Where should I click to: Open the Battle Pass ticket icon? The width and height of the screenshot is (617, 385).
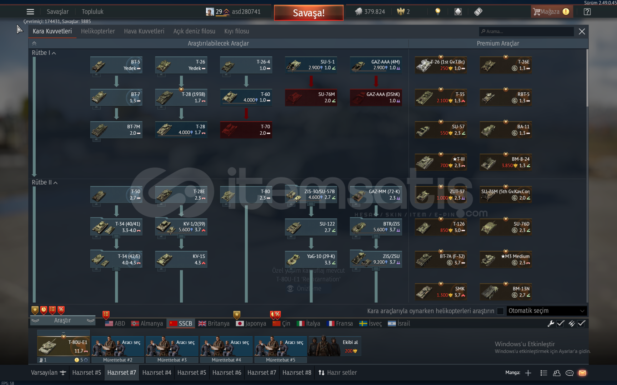coord(478,12)
